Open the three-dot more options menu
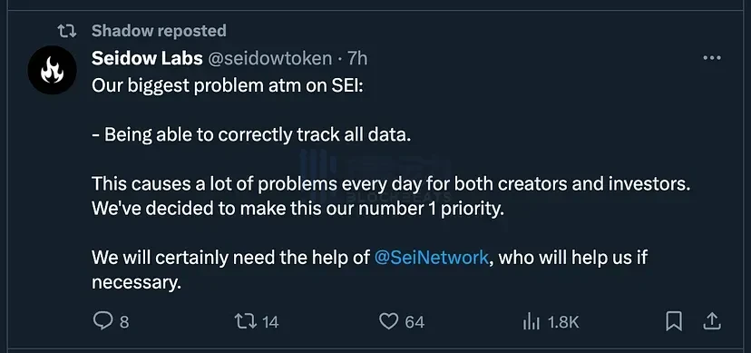This screenshot has width=751, height=353. point(711,58)
